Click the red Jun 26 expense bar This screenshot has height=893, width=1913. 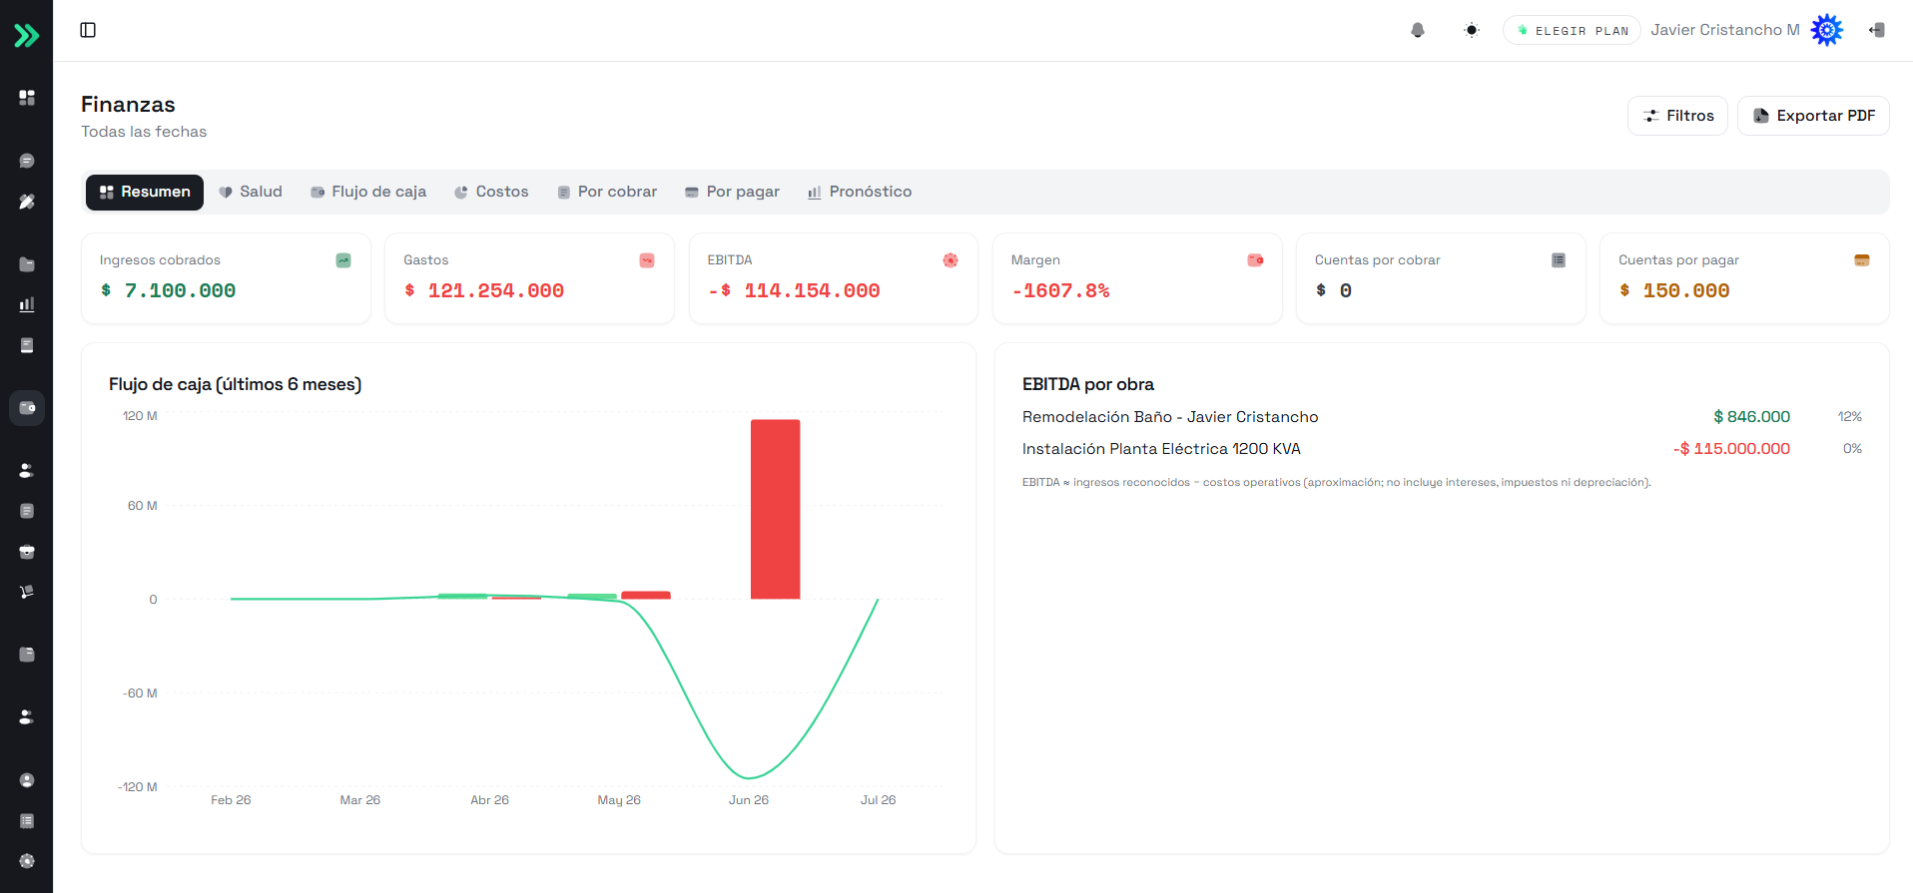click(x=776, y=510)
